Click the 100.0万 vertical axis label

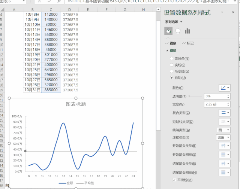click(x=17, y=116)
